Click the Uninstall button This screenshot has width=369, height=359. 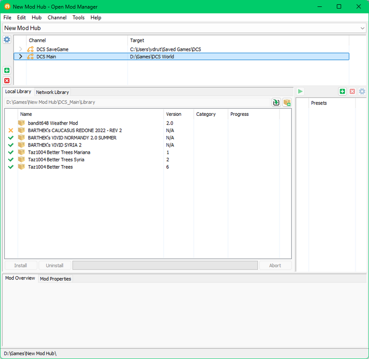tap(55, 266)
